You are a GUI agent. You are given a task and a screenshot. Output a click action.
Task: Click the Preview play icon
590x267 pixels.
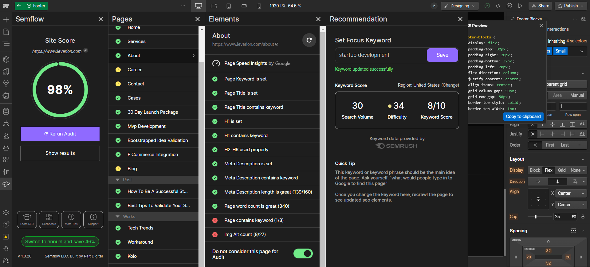click(520, 6)
